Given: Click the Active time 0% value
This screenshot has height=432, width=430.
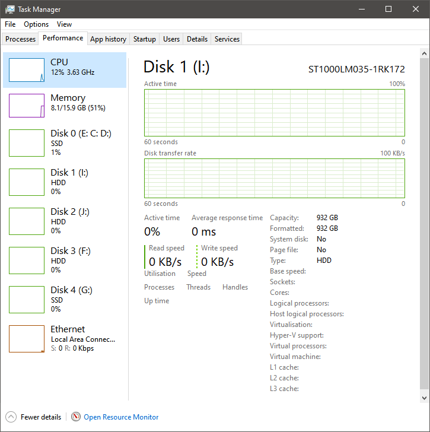Looking at the screenshot, I should click(x=152, y=231).
